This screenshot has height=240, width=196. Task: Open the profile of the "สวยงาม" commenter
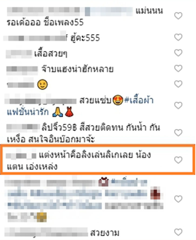point(46,232)
